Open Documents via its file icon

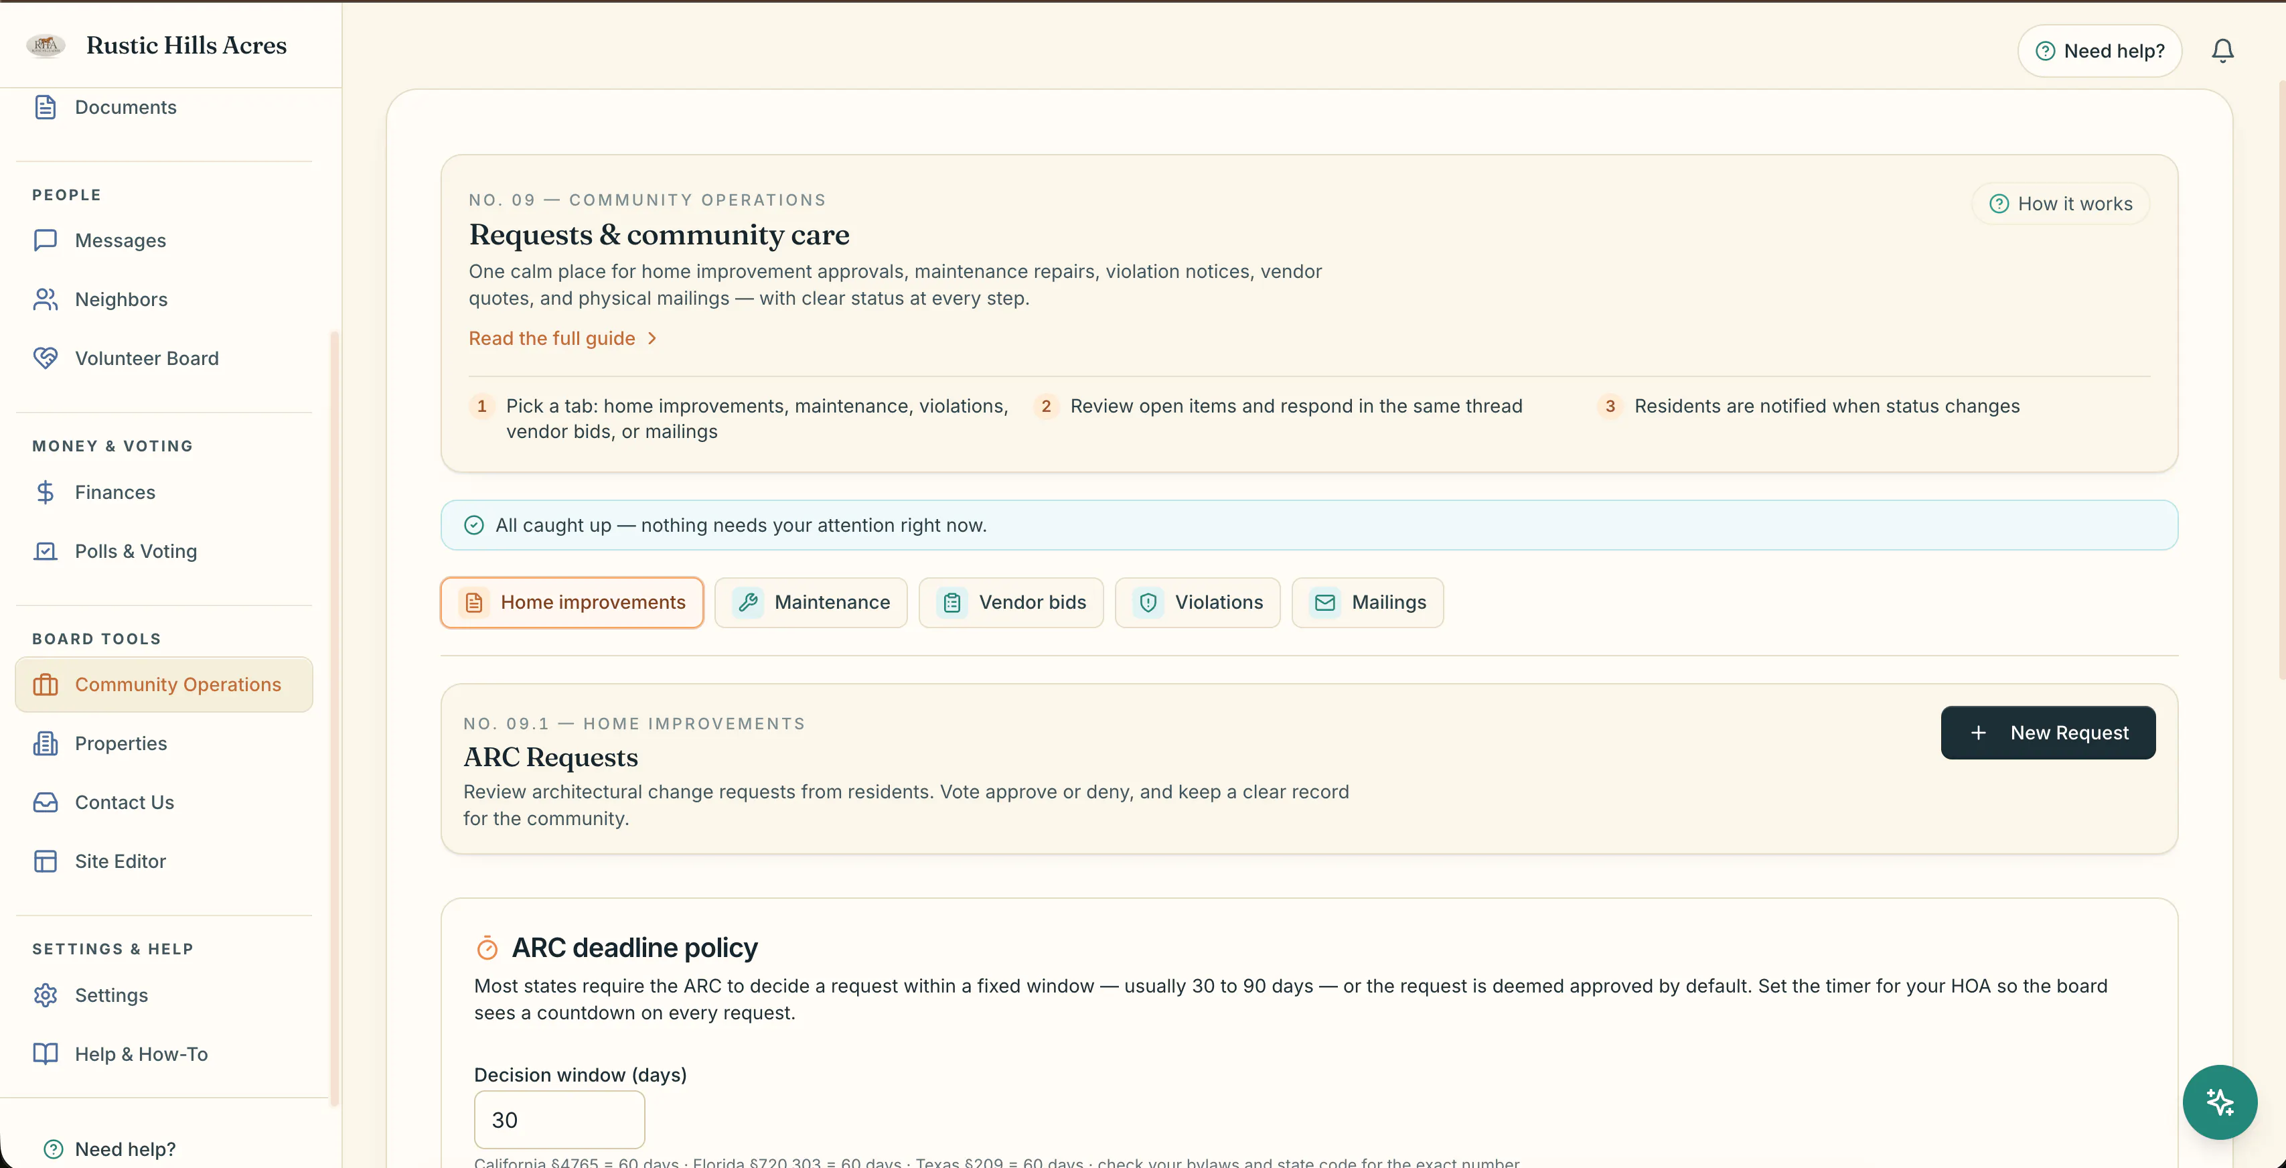(46, 107)
